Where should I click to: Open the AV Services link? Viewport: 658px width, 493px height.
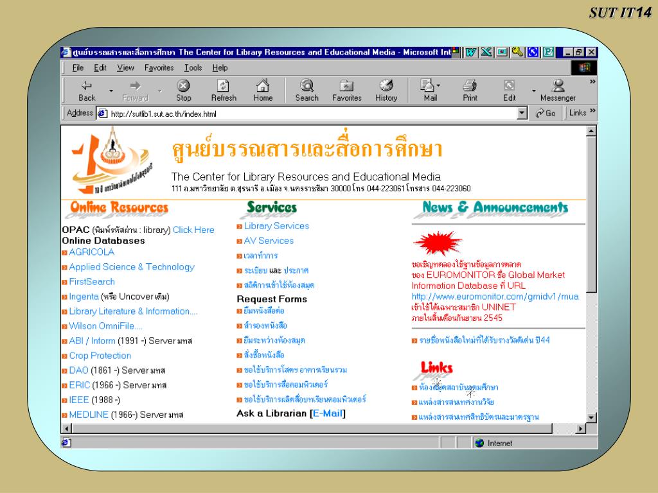[269, 241]
